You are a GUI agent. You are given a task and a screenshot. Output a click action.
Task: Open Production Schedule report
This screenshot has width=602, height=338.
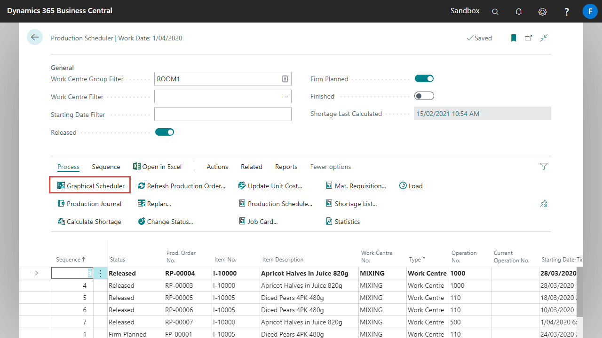click(x=275, y=204)
